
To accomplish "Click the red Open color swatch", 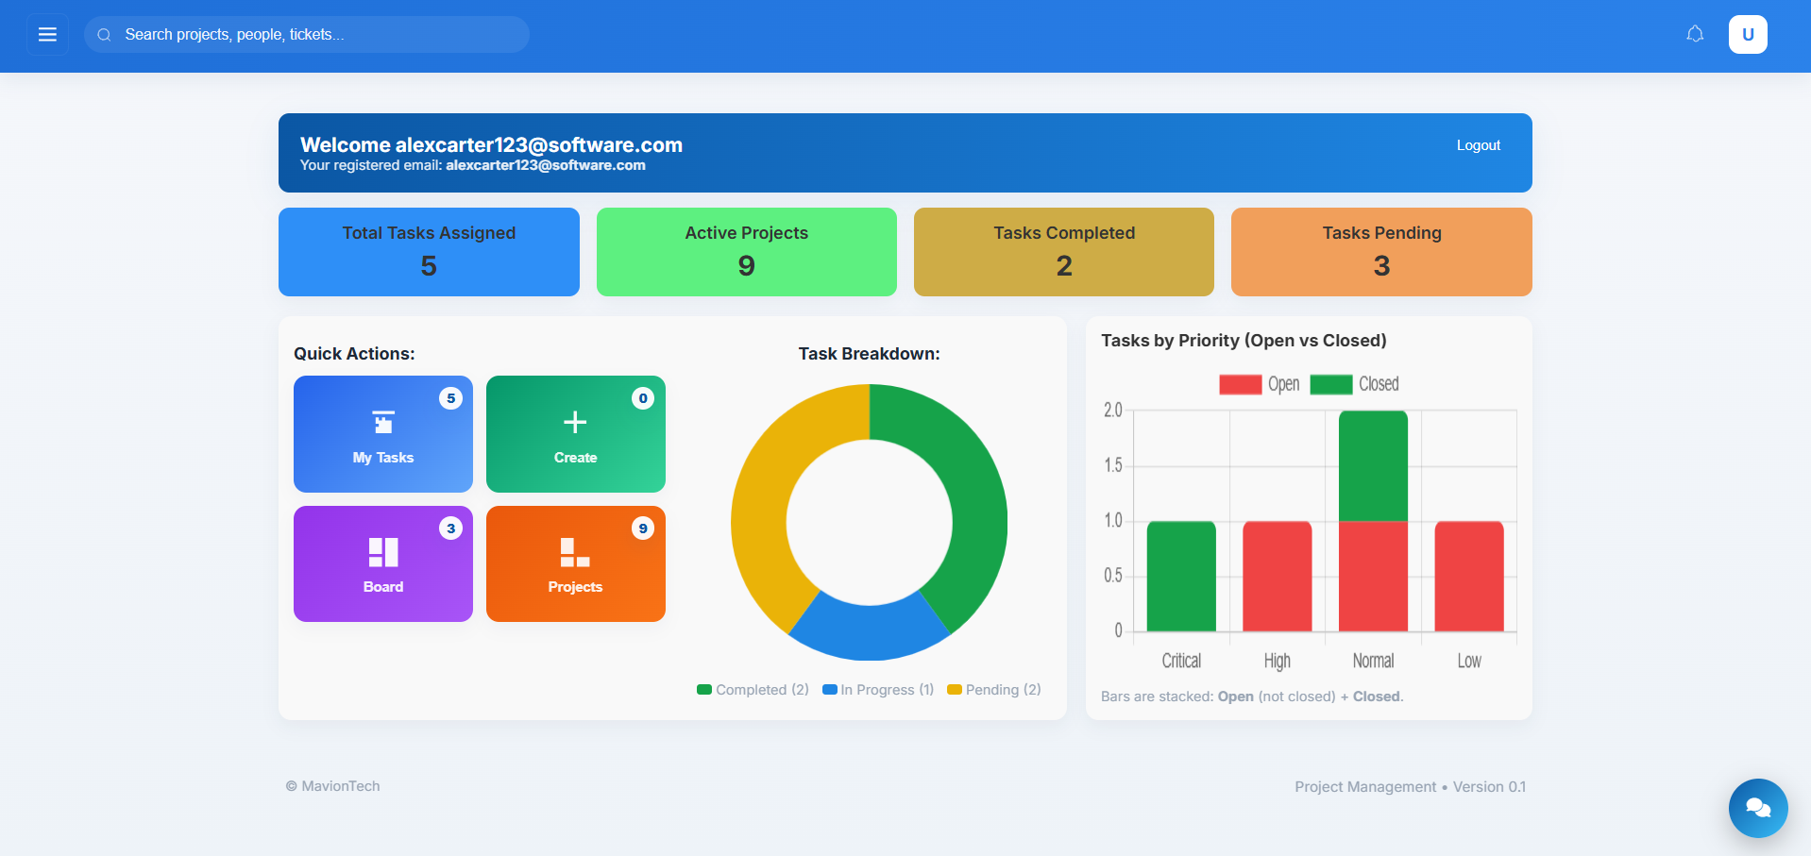I will (x=1240, y=384).
